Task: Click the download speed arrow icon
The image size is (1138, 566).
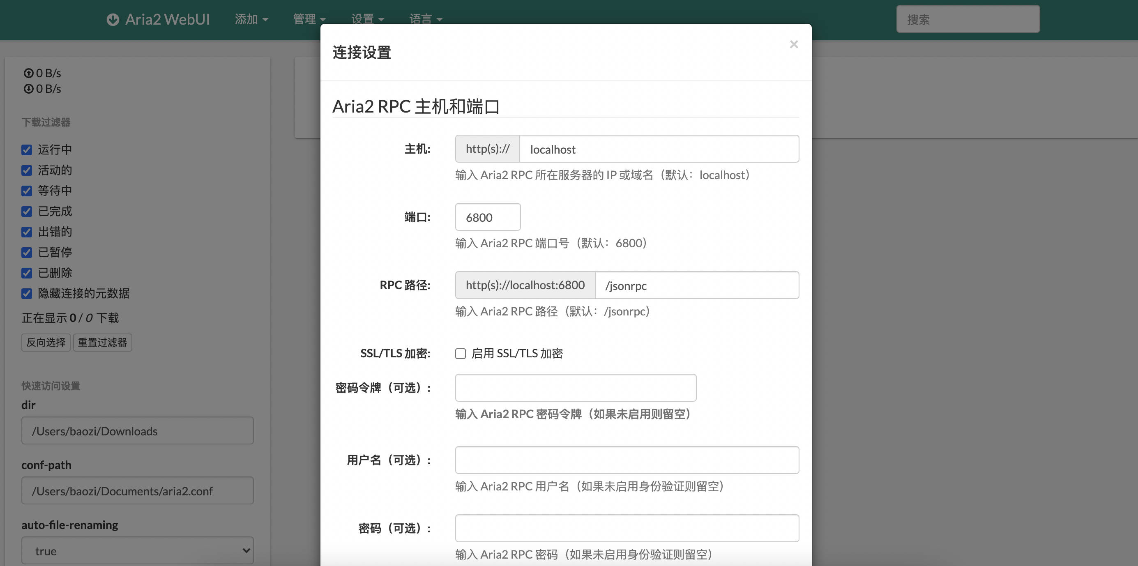Action: 29,89
